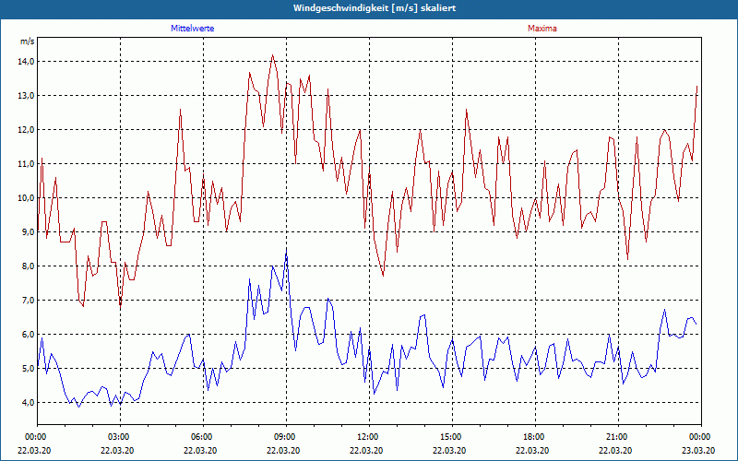Click the 13,0 y-axis value

[x=27, y=96]
